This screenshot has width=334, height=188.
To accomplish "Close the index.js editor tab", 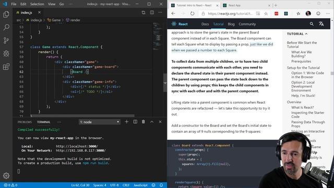I will point(40,13).
